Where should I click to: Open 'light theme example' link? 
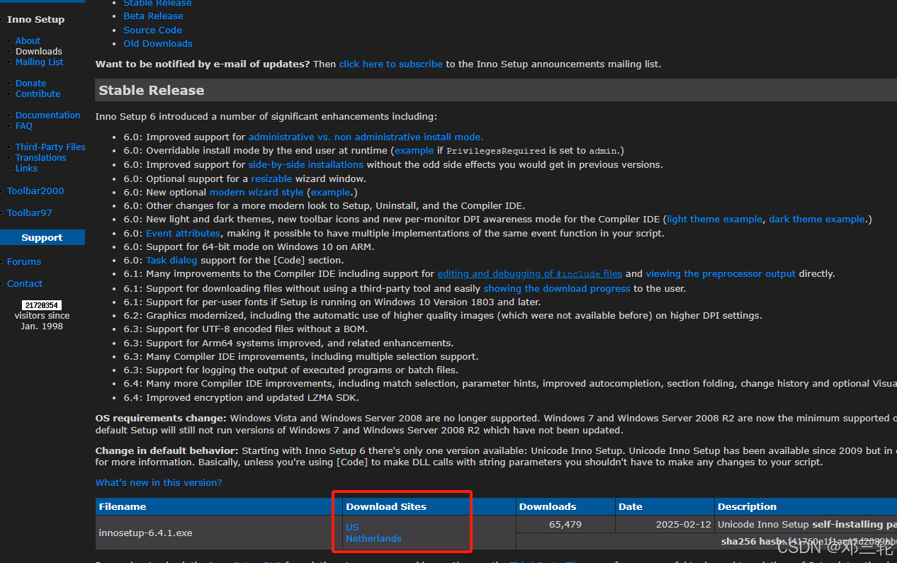(714, 219)
